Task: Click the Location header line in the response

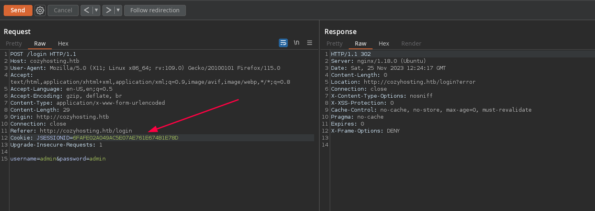Action: click(403, 82)
